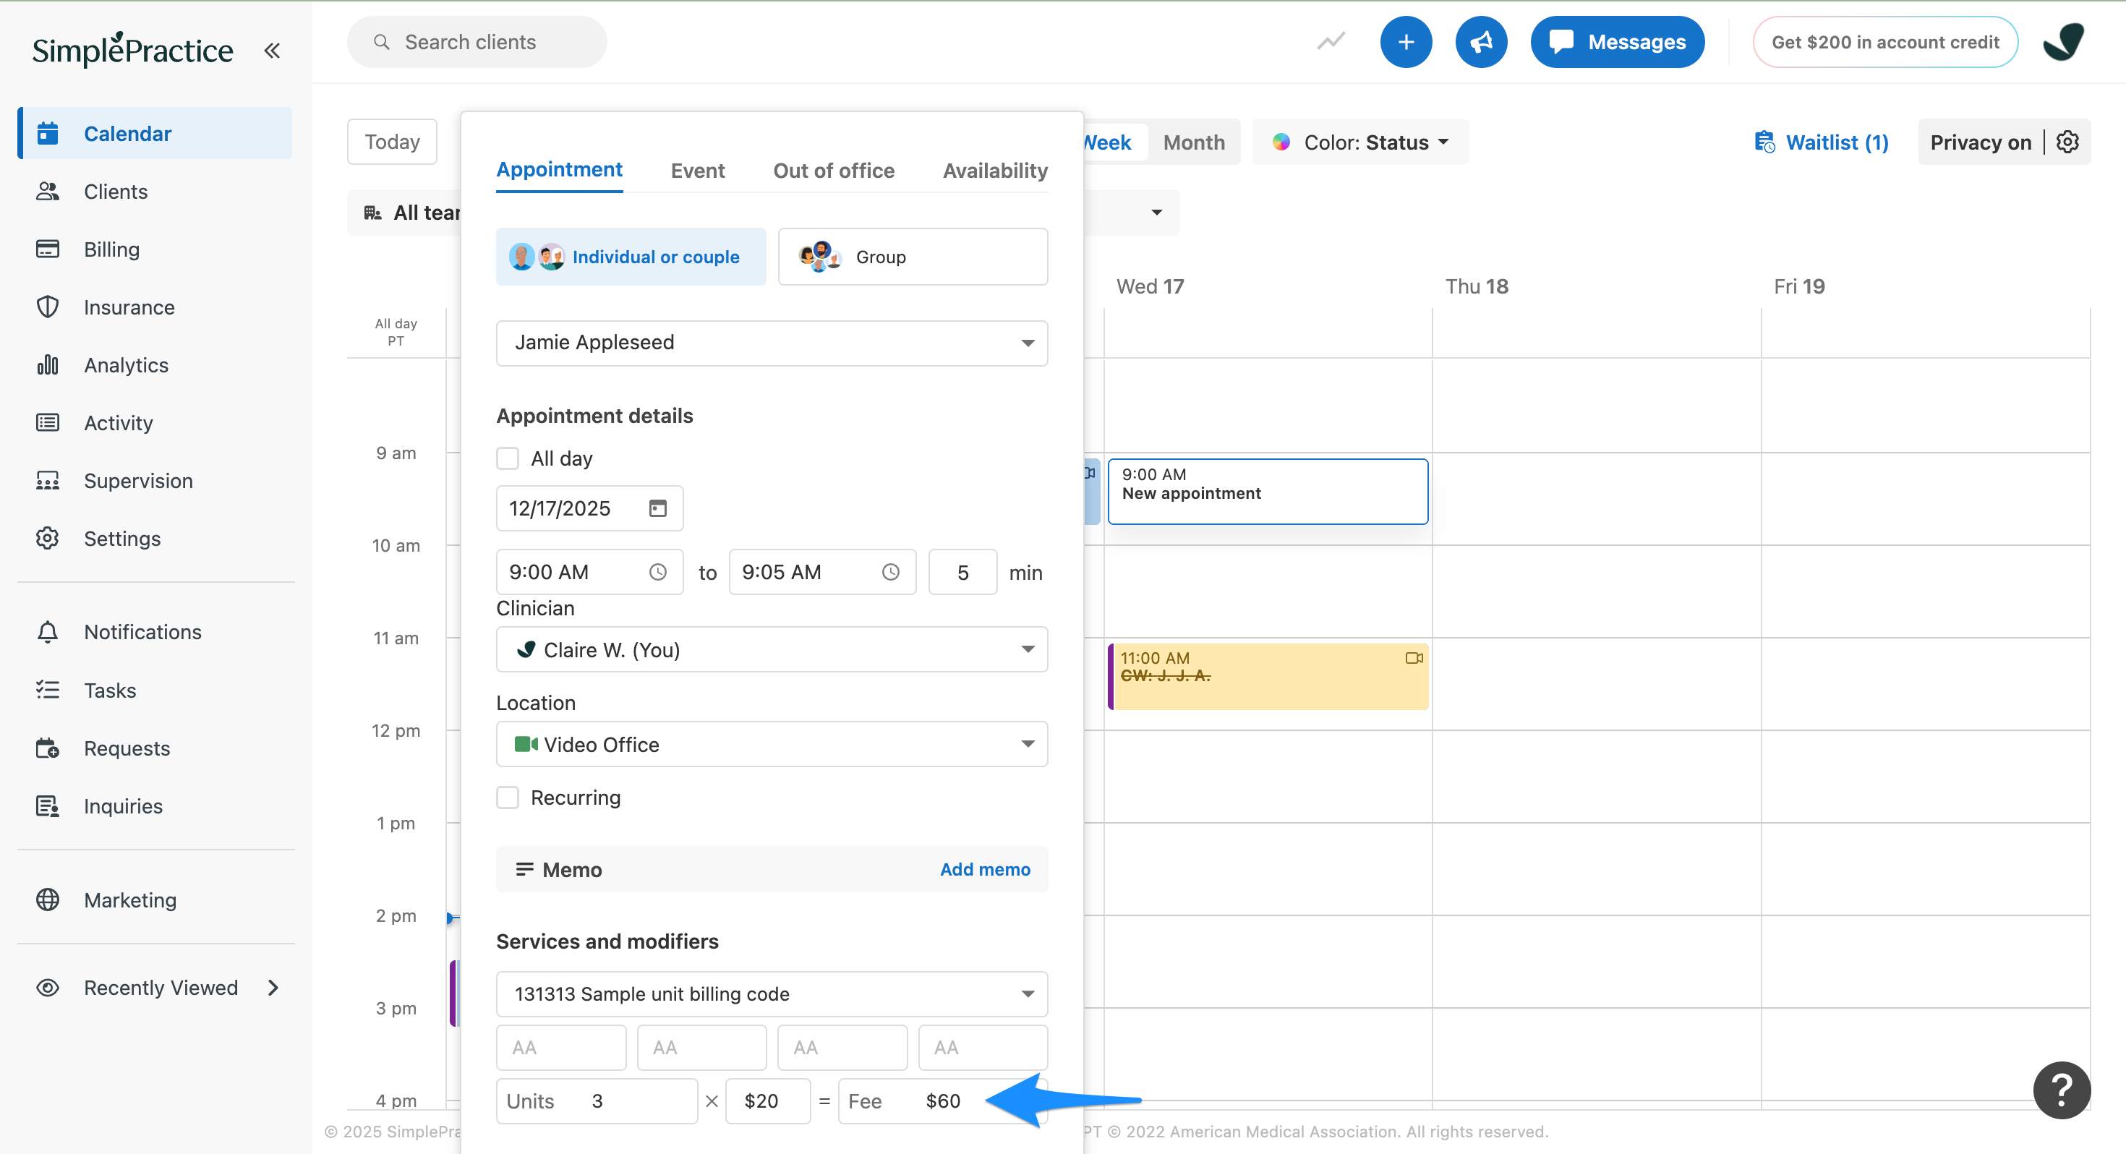Select Individual or couple appointment type
This screenshot has height=1154, width=2126.
[x=631, y=257]
